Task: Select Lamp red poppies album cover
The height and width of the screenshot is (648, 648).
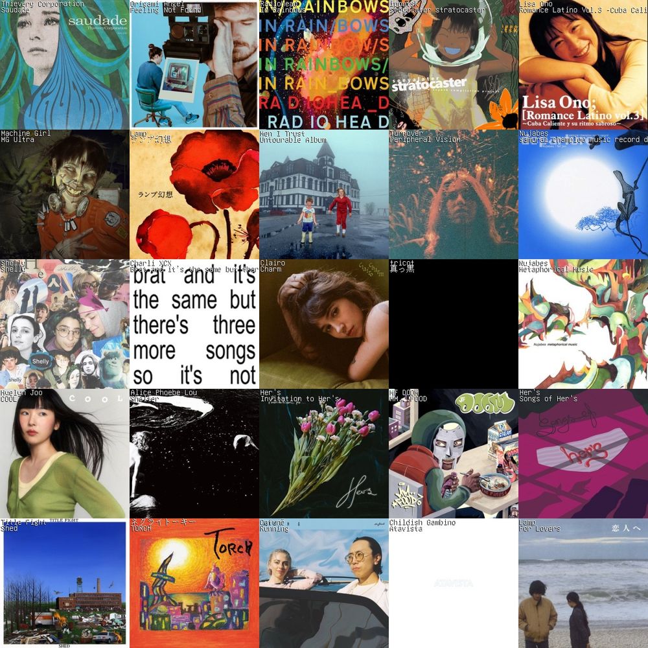Action: [x=194, y=194]
